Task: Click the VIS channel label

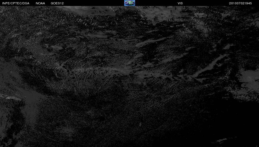Action: (180, 3)
